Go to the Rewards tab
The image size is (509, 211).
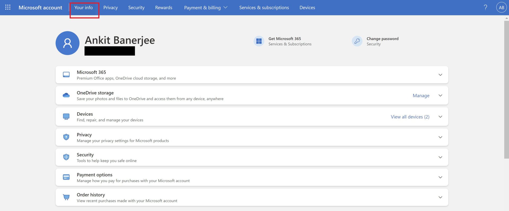pyautogui.click(x=164, y=8)
